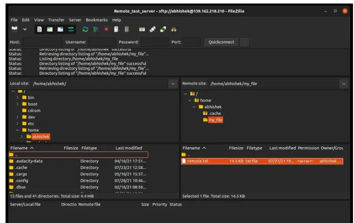Click the Server/Local file queue column header
The height and width of the screenshot is (223, 354).
point(25,204)
